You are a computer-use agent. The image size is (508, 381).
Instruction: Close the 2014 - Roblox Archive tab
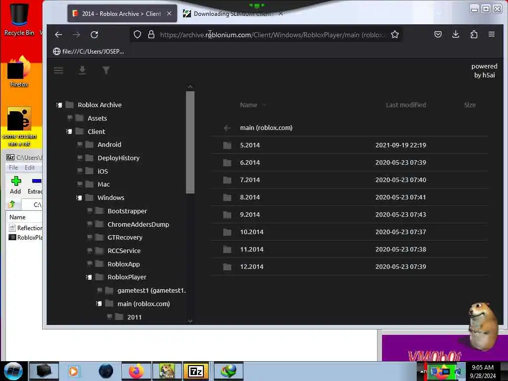169,13
